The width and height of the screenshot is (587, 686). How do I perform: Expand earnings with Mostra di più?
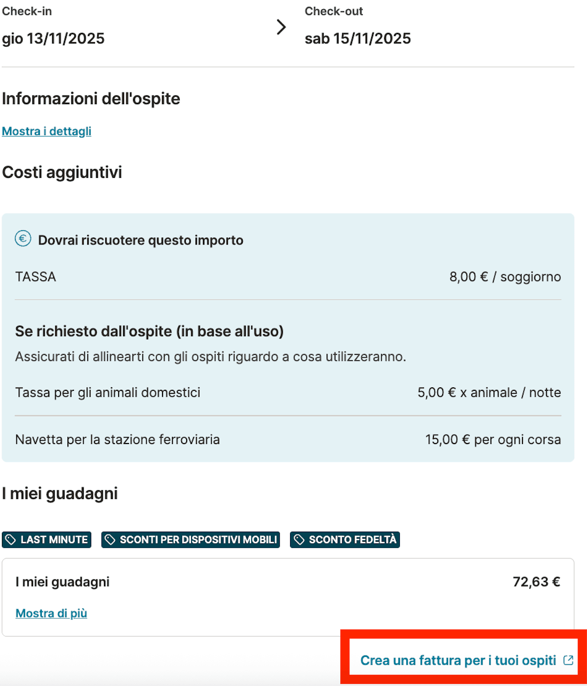(x=51, y=613)
